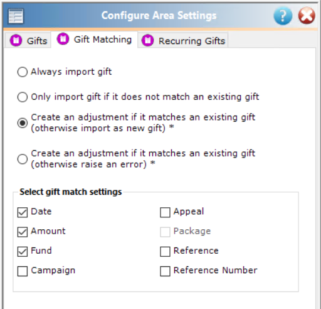Screen dimensions: 321x309
Task: Uncheck the Amount match checkbox
Action: (23, 232)
